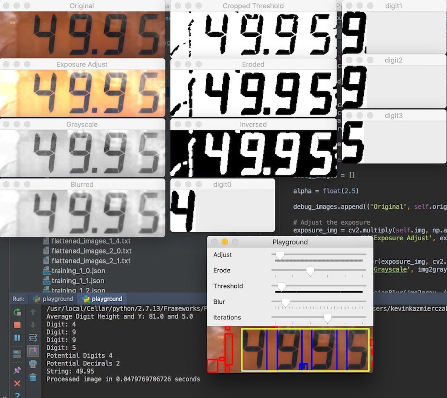Rerun the playground script
The height and width of the screenshot is (398, 447).
[17, 312]
